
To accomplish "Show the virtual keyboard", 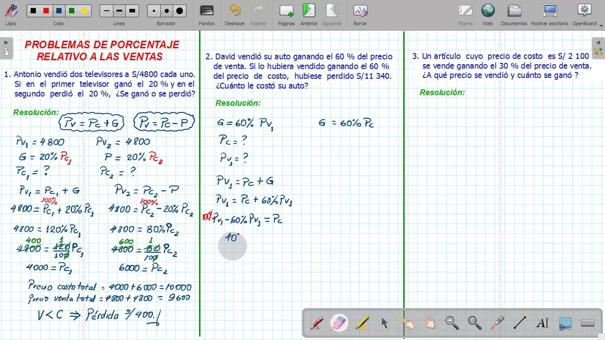I will [588, 323].
